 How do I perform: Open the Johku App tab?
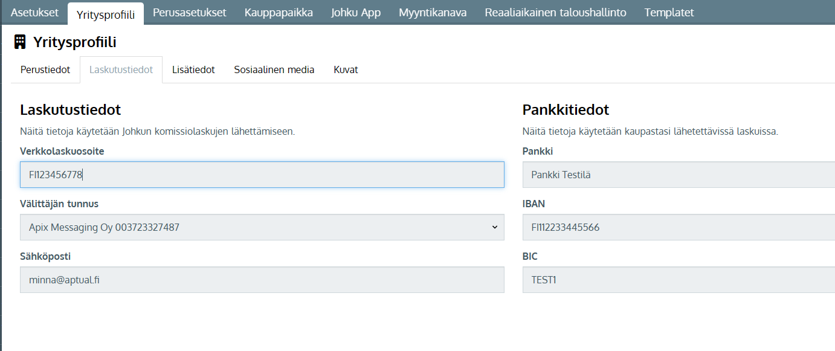(356, 12)
